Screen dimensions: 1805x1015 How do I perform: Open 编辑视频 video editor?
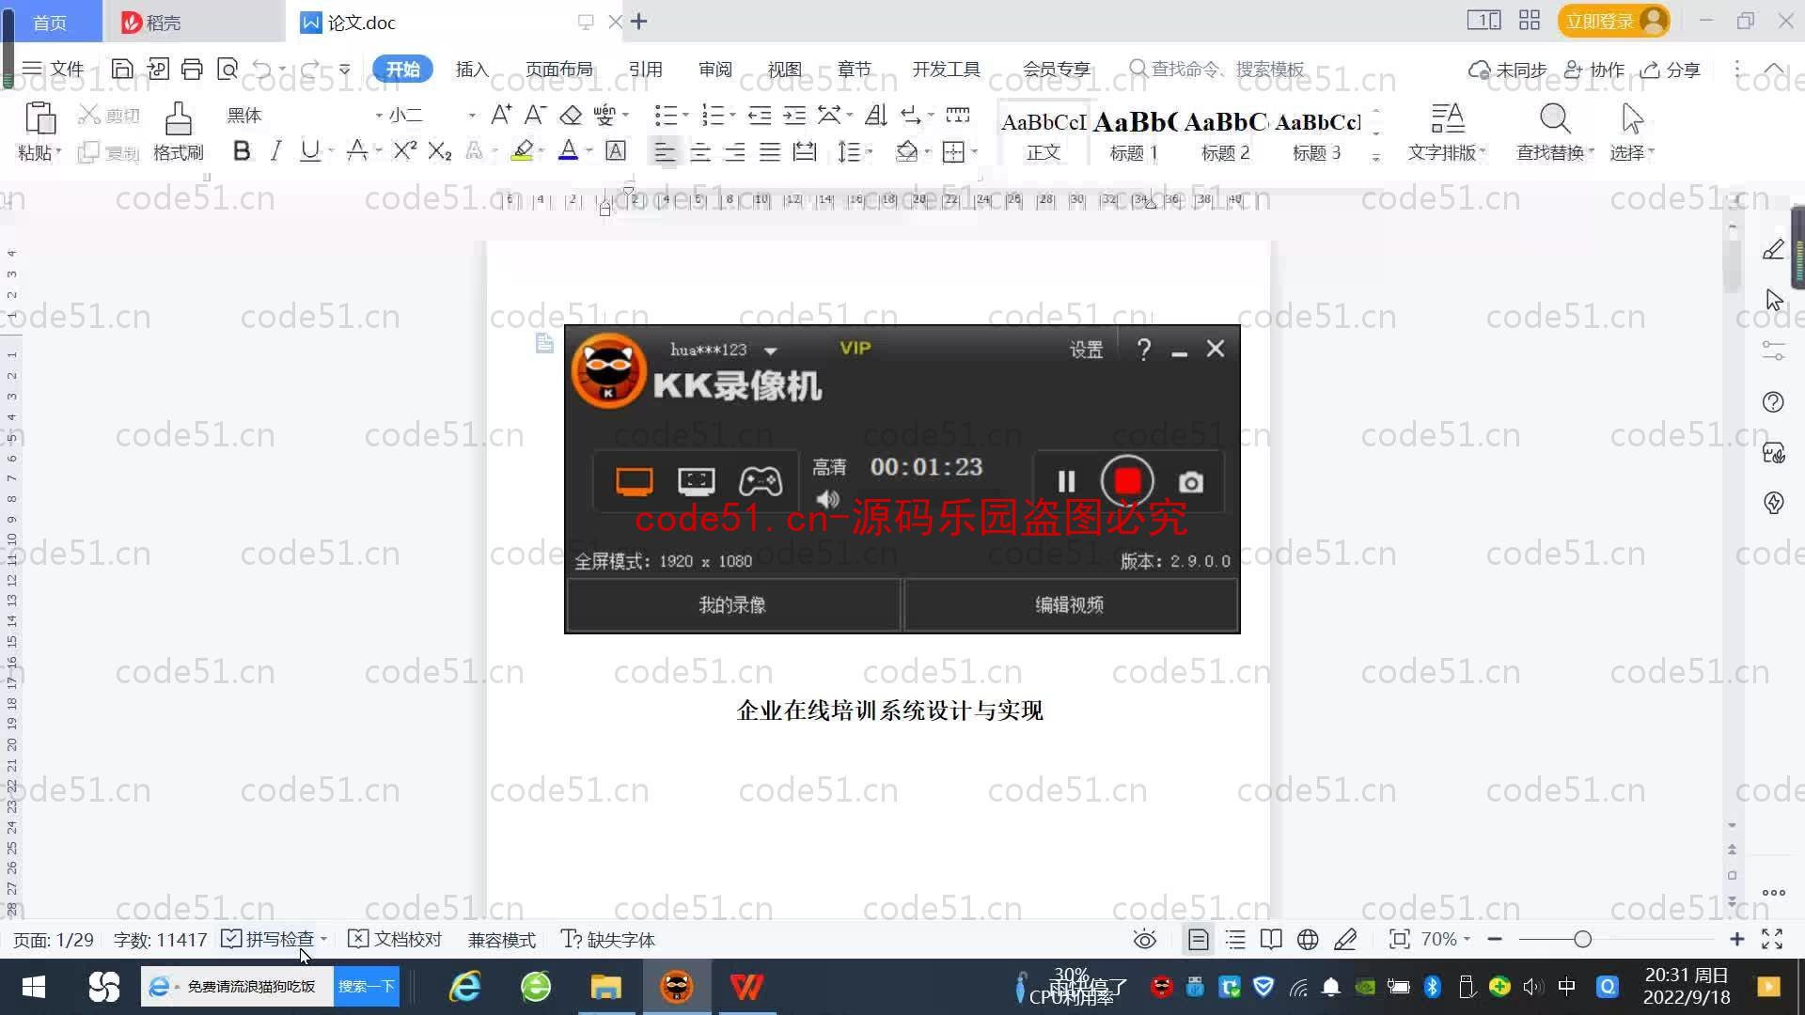(1069, 603)
